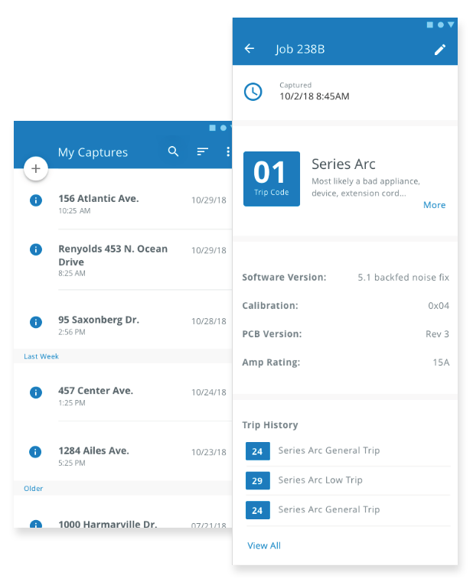Click the 2:56 PM time under Saxonberg Dr.
Viewport: 473px width, 582px height.
click(x=72, y=332)
